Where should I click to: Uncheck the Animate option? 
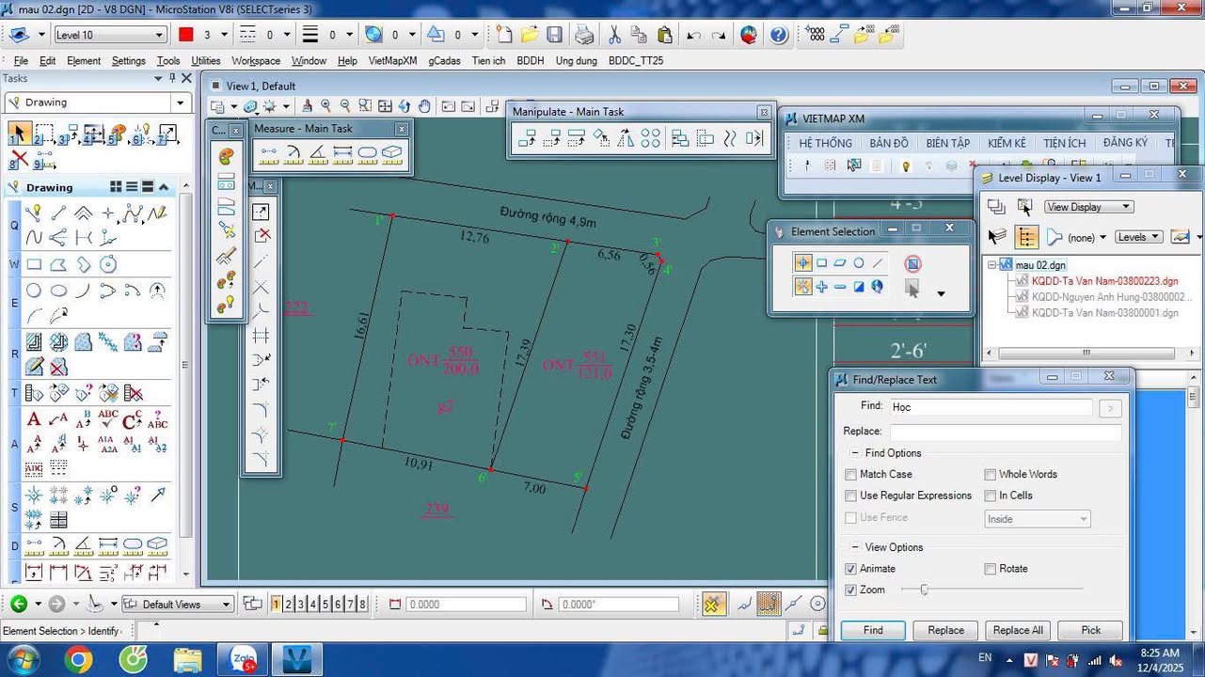point(851,569)
